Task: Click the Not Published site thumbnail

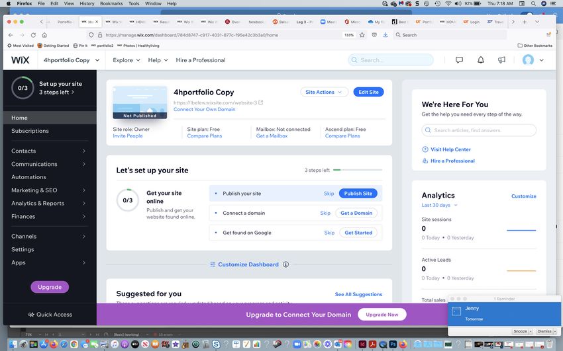Action: click(x=140, y=102)
